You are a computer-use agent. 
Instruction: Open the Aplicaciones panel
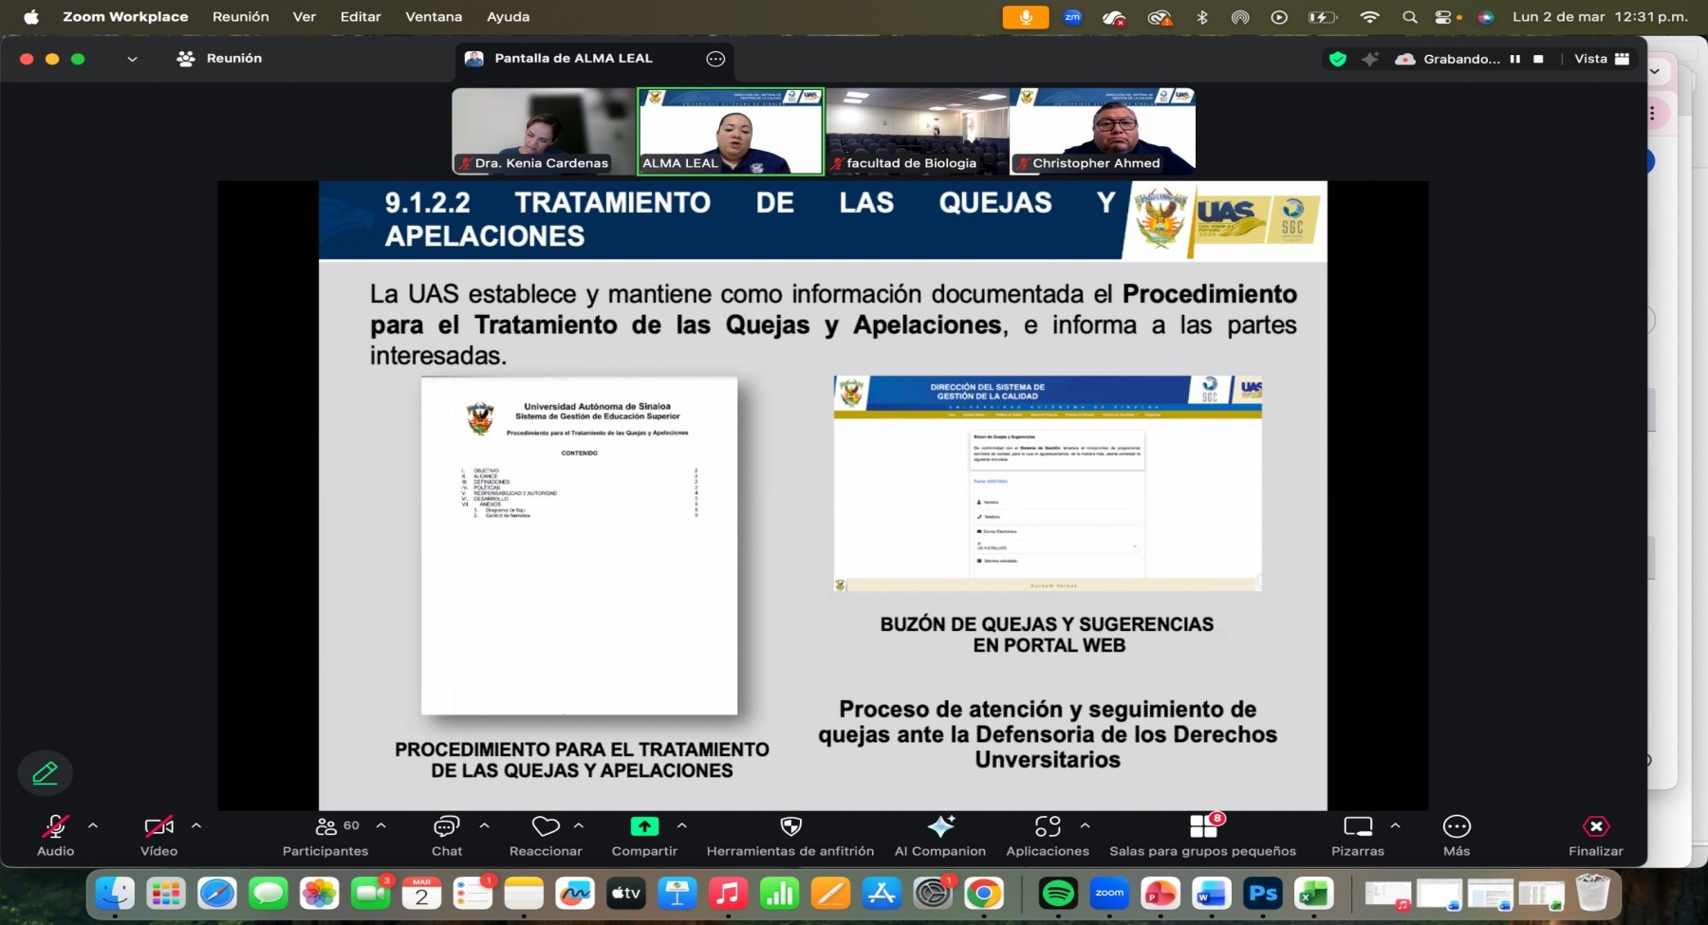tap(1047, 835)
